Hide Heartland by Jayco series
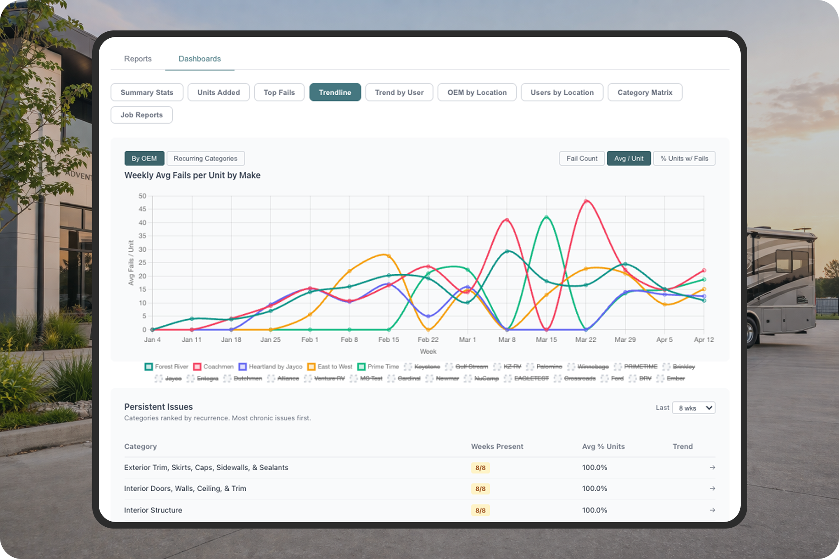Screen dimensions: 839x559 [x=270, y=366]
